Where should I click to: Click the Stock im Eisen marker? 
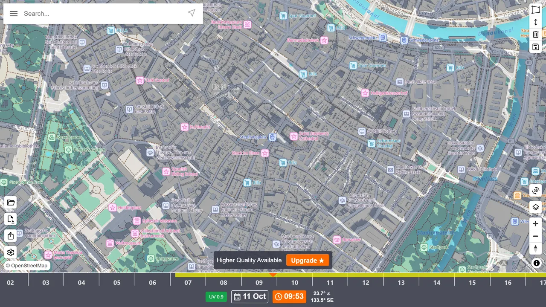pos(264,153)
